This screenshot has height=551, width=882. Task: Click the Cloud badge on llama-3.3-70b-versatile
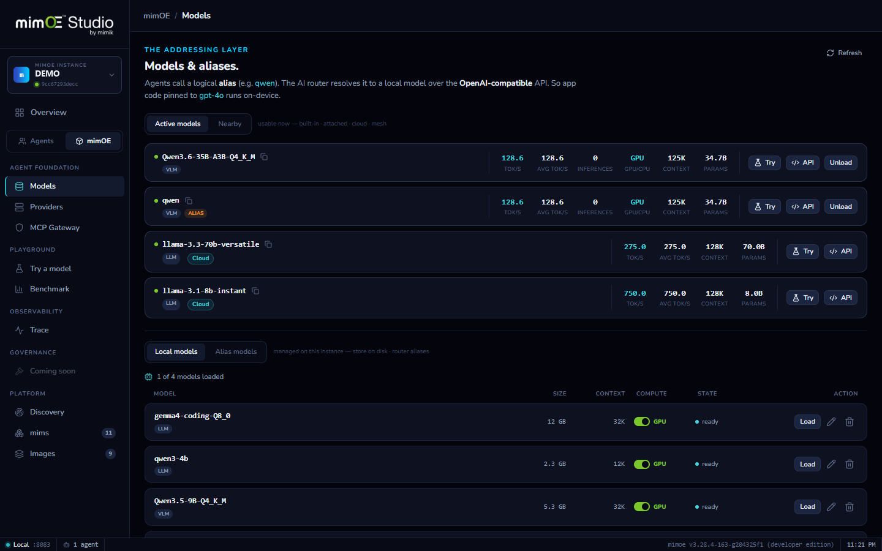click(x=200, y=258)
